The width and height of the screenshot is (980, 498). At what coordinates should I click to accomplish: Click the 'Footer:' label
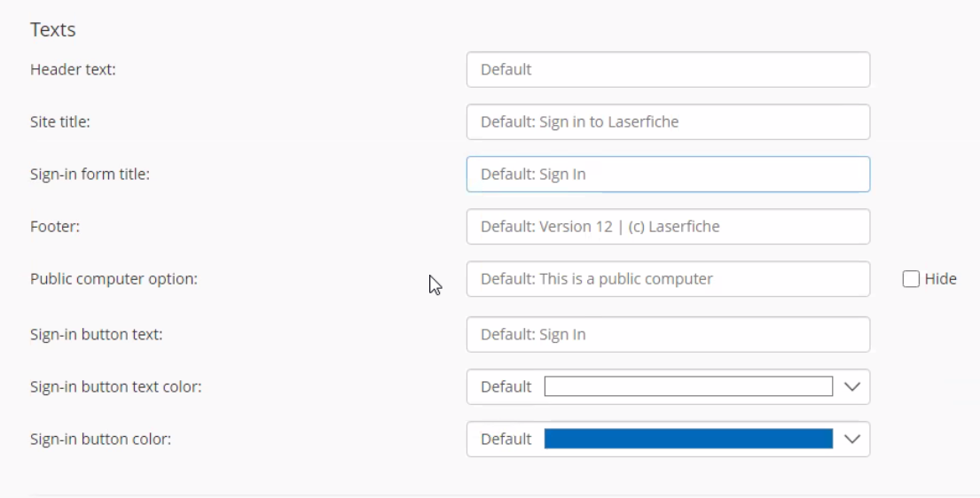(x=55, y=227)
